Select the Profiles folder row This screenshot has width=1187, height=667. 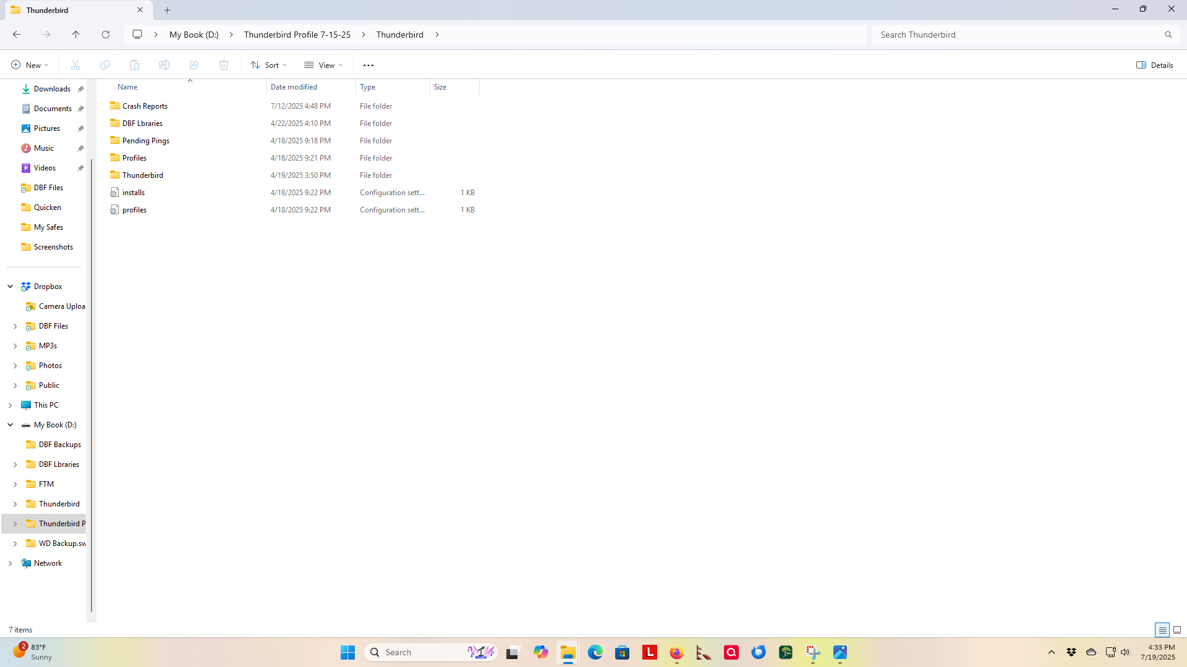pos(294,158)
